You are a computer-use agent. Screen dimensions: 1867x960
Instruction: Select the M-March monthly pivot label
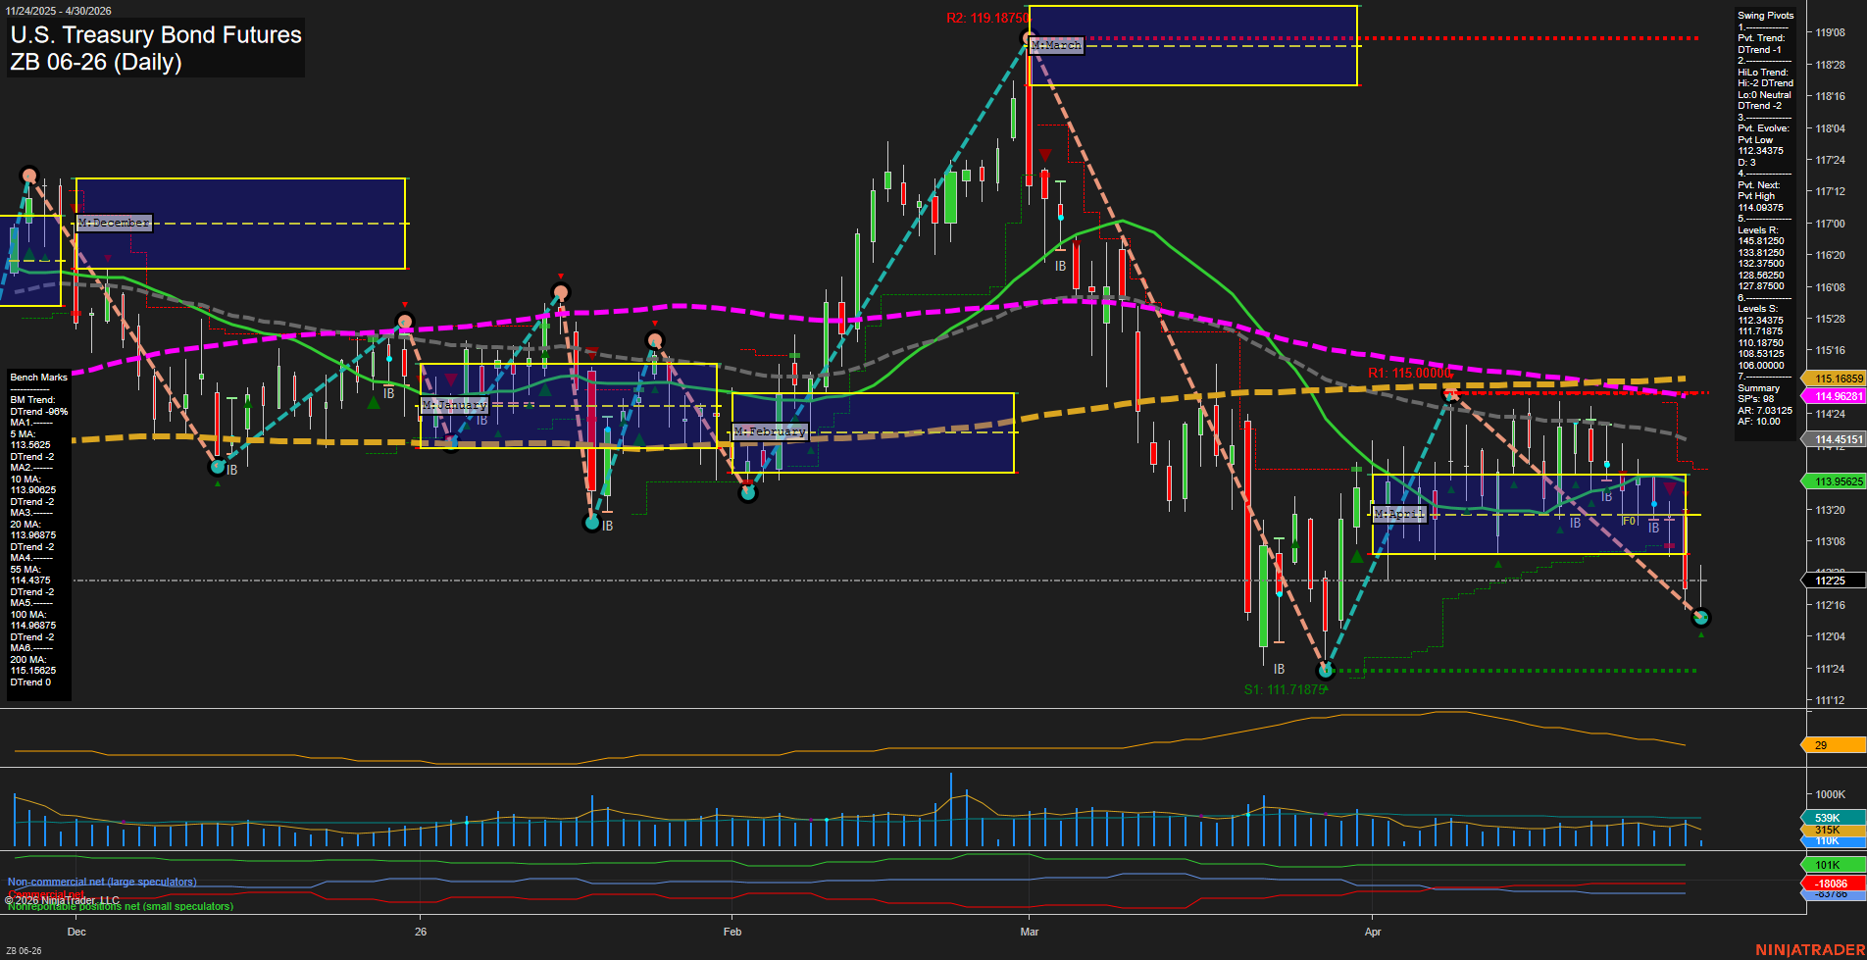click(1054, 44)
